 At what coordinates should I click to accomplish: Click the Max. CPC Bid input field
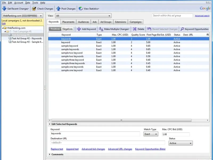[175, 134]
